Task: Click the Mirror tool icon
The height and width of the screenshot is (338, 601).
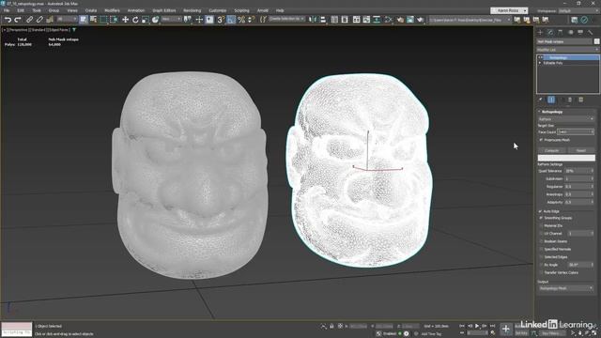Action: point(313,20)
